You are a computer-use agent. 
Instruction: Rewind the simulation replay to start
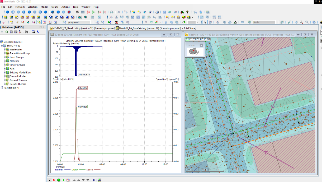coord(7,12)
